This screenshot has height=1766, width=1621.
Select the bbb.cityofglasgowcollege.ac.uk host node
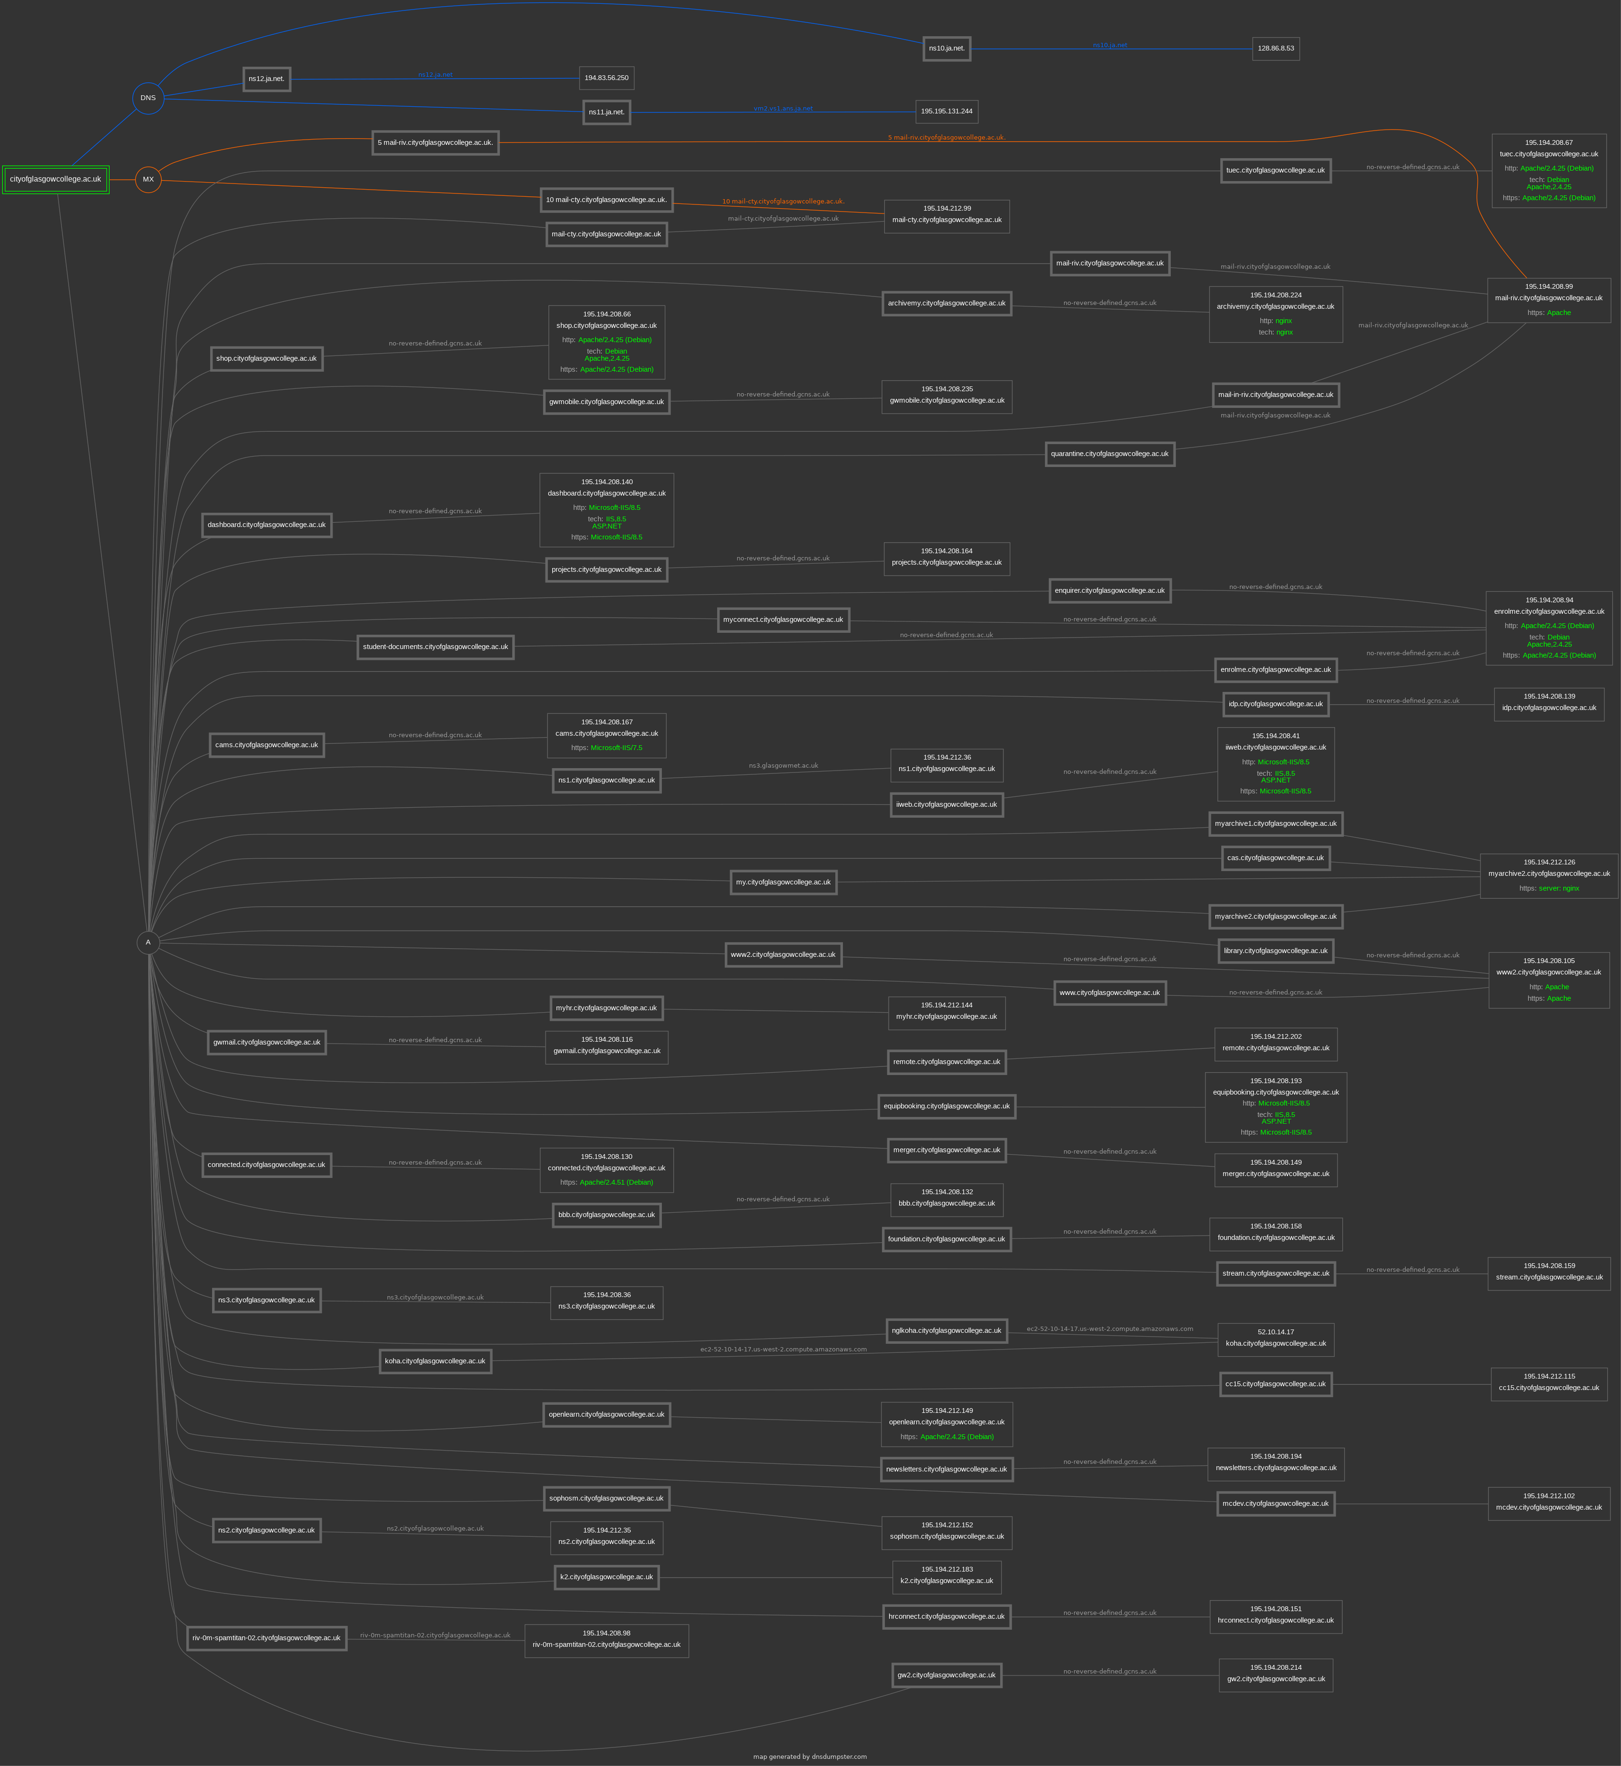click(x=607, y=1215)
